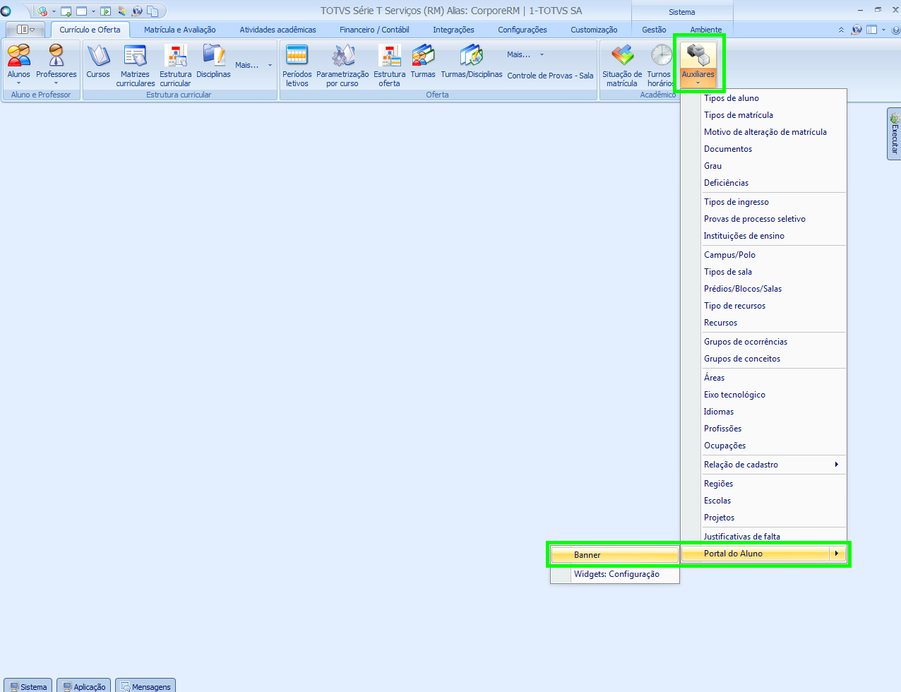Open the Aplicação bottom panel tab
This screenshot has width=901, height=692.
tap(84, 686)
